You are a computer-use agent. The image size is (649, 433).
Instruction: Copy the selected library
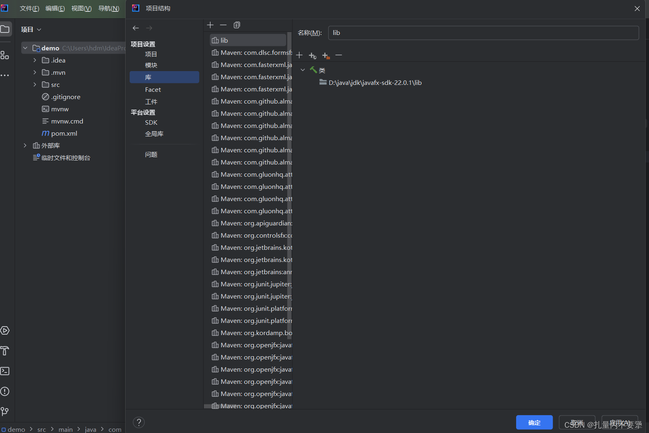point(237,25)
